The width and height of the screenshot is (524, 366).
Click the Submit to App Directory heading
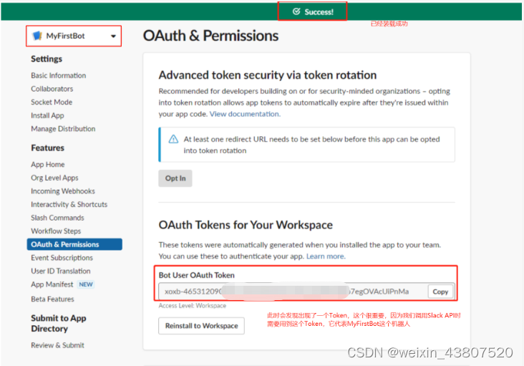click(59, 324)
